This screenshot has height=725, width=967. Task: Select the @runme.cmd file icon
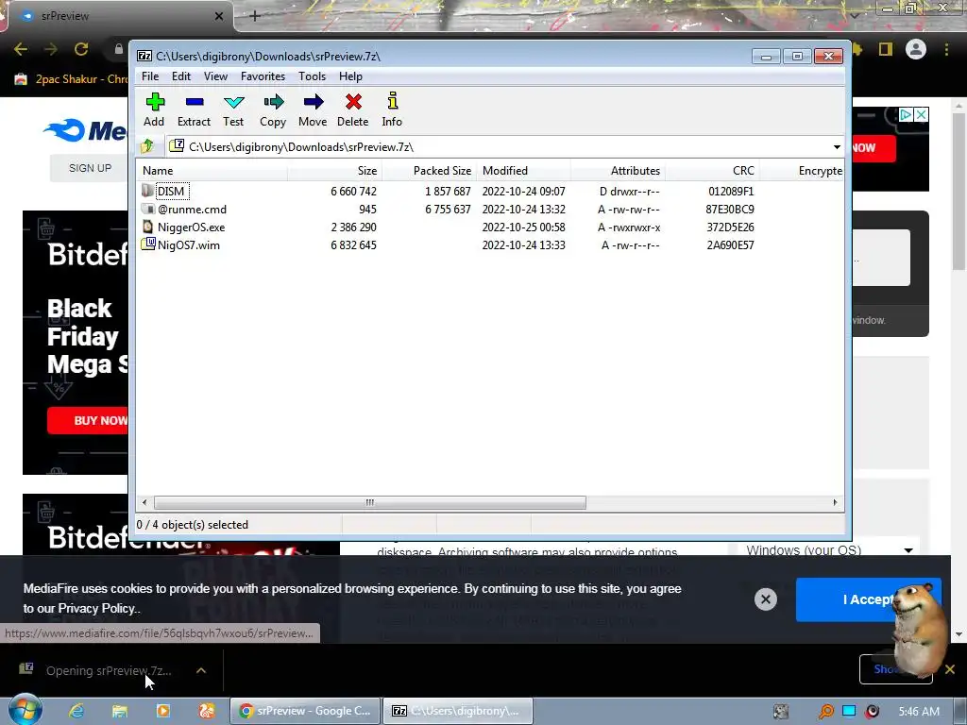[x=147, y=209]
